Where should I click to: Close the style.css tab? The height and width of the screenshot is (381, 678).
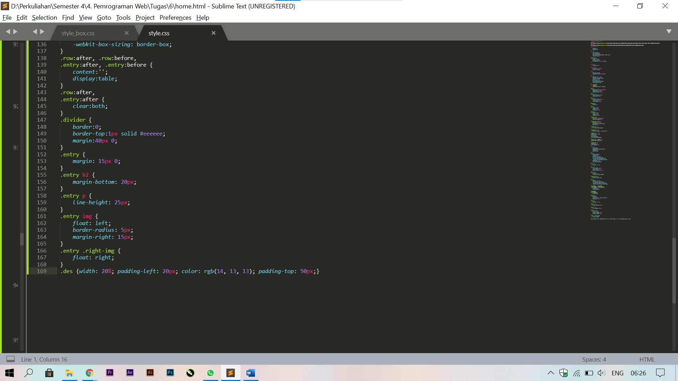click(x=213, y=33)
